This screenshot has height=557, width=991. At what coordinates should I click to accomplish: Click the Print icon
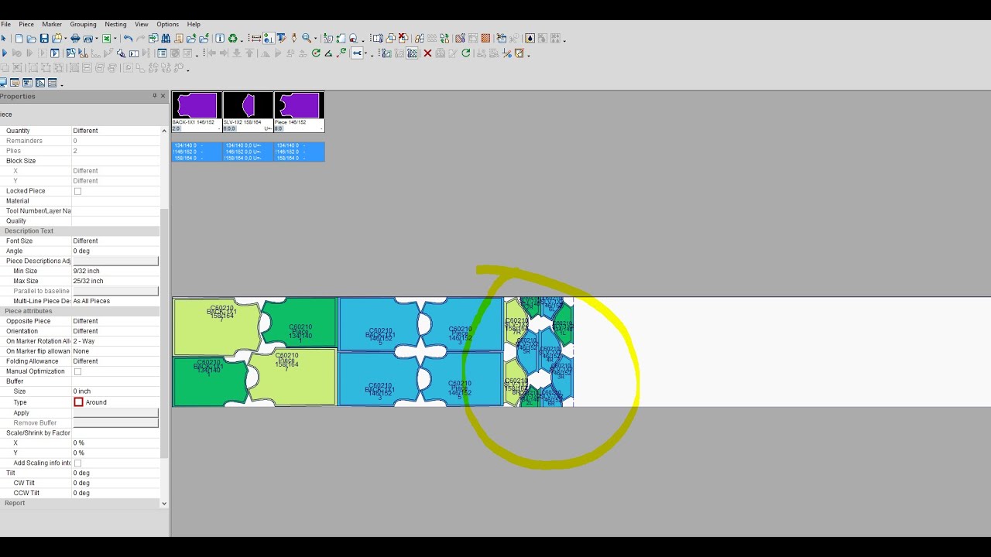click(x=75, y=39)
